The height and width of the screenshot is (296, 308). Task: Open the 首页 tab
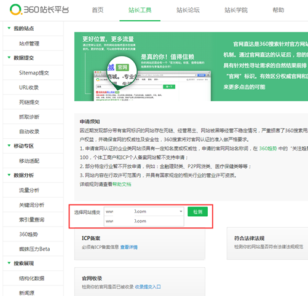(98, 10)
